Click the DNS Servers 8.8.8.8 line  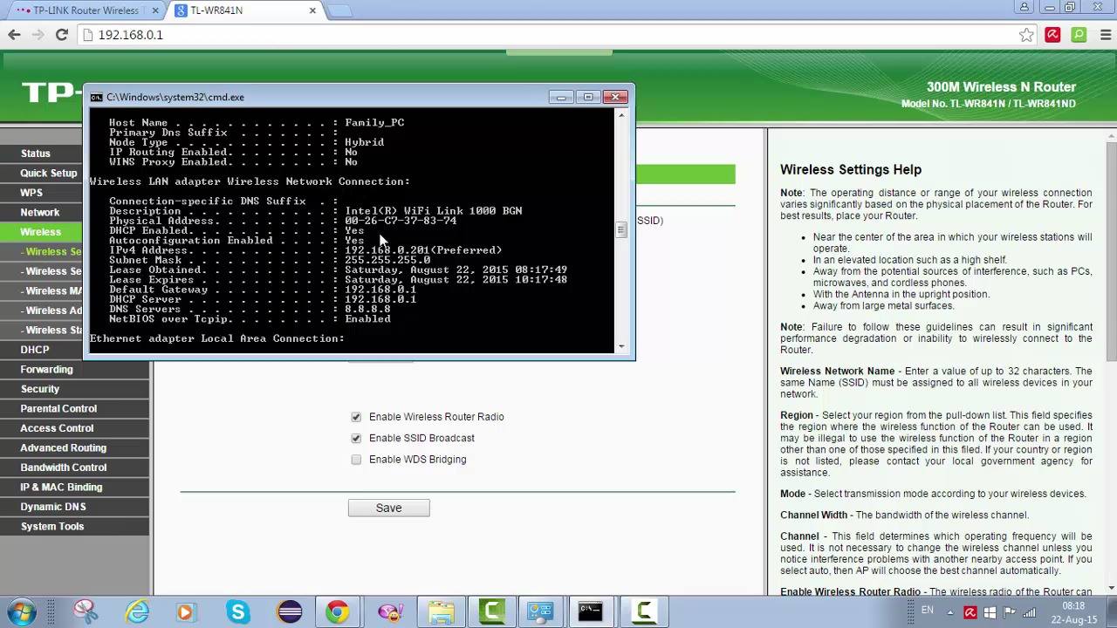click(250, 310)
